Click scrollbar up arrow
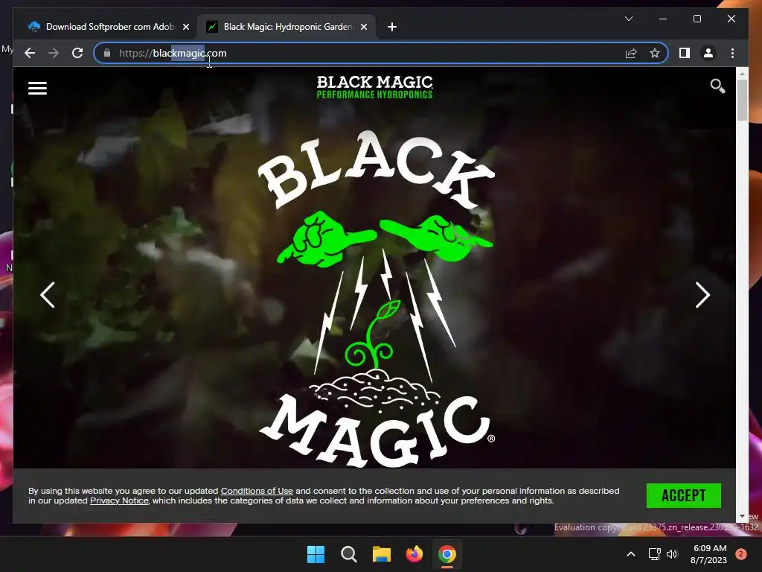 click(x=742, y=74)
